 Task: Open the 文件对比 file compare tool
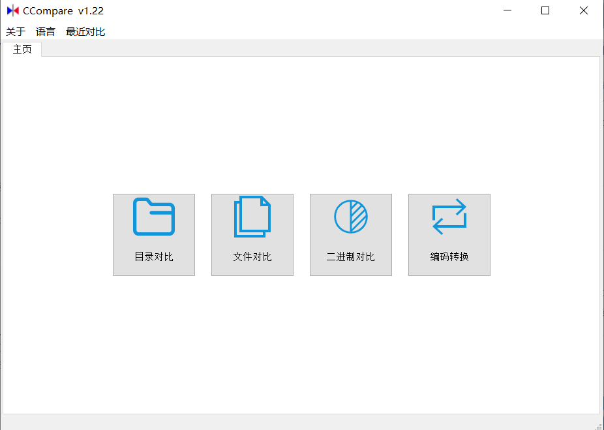tap(252, 235)
